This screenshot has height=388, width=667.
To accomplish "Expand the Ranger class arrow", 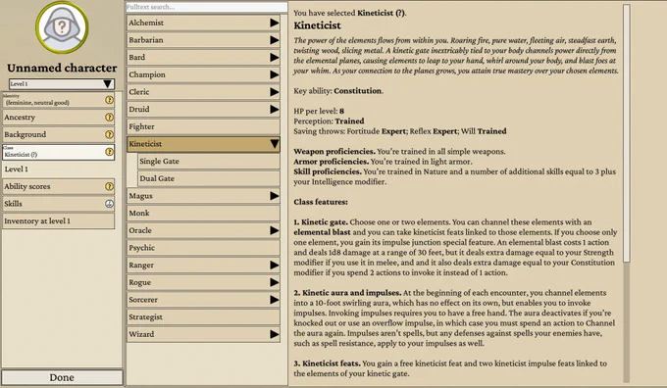I will pos(275,266).
